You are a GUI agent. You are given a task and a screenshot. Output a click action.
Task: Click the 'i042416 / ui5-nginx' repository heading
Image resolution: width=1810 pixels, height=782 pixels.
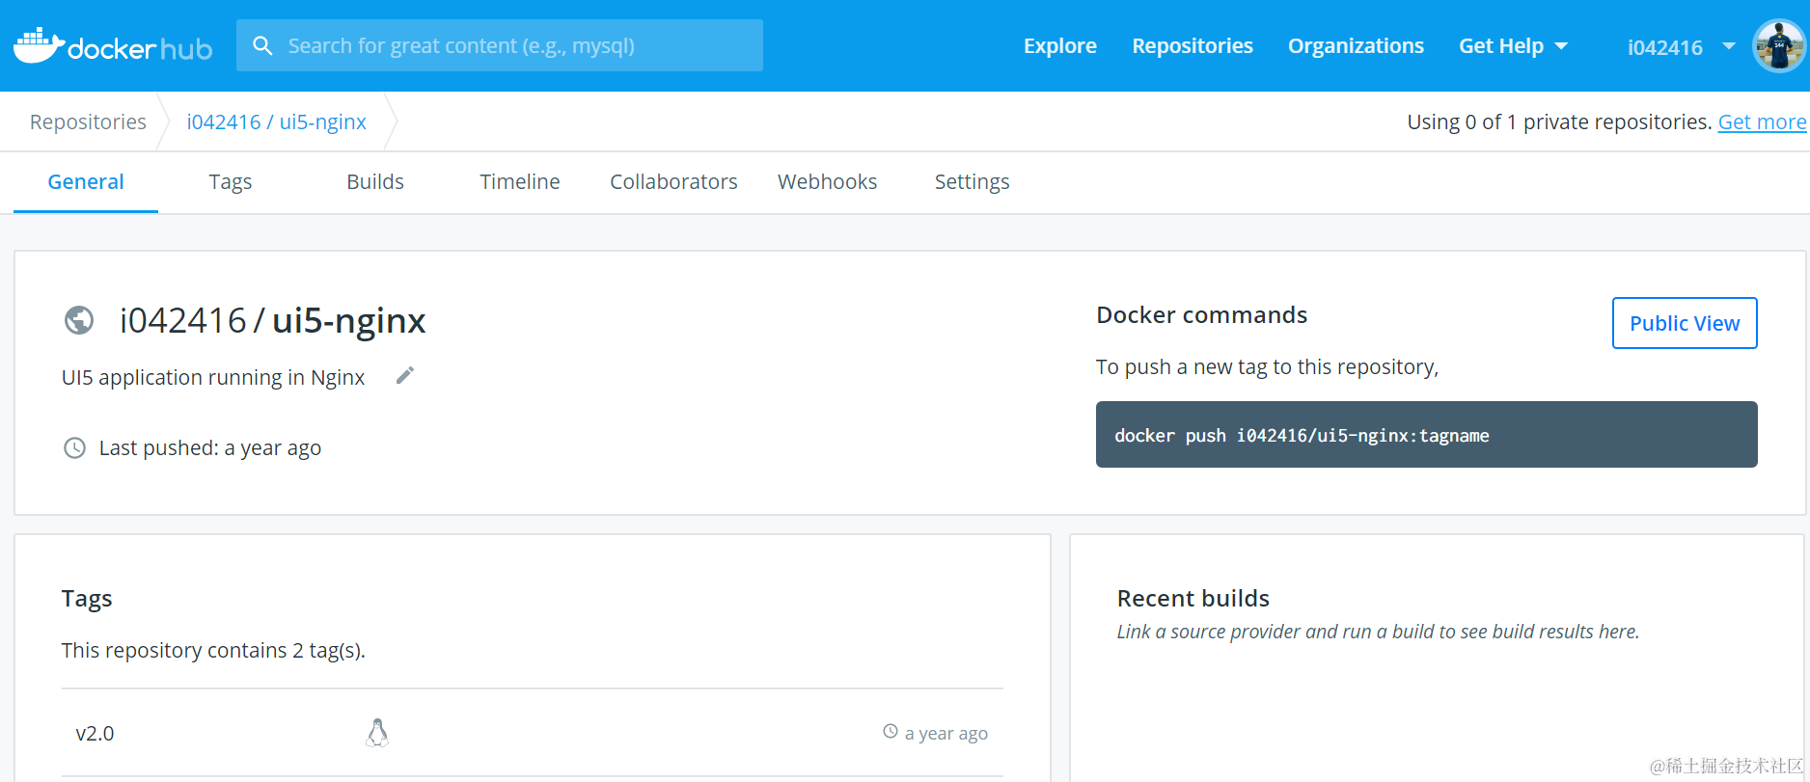(273, 320)
